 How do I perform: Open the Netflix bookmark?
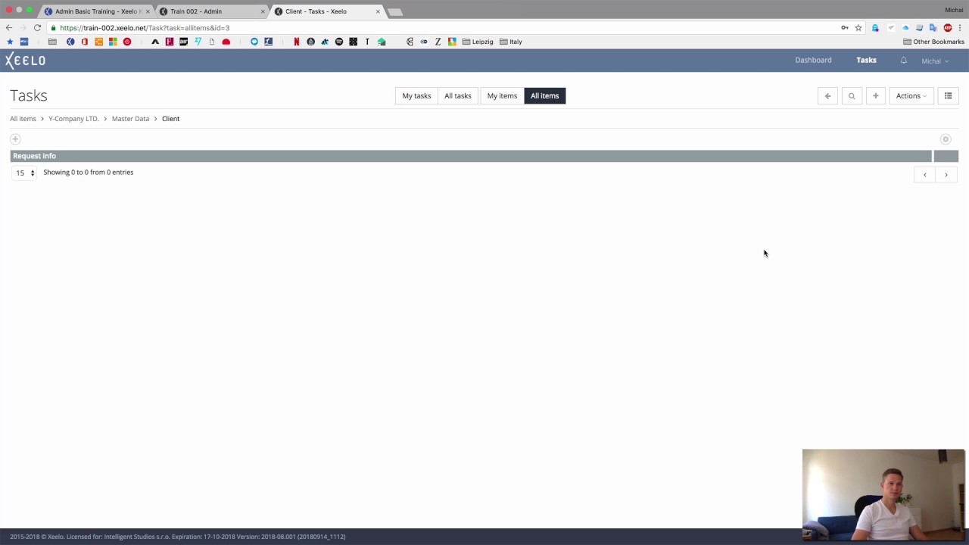tap(296, 42)
